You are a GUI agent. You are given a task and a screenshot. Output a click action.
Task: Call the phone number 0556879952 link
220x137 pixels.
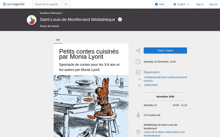tap(151, 85)
